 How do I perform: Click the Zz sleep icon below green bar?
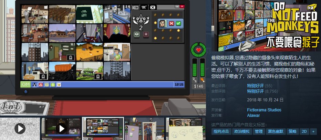tap(194, 80)
